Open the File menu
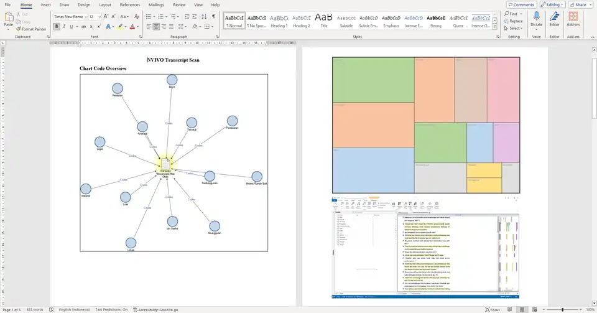This screenshot has height=313, width=597. click(7, 4)
